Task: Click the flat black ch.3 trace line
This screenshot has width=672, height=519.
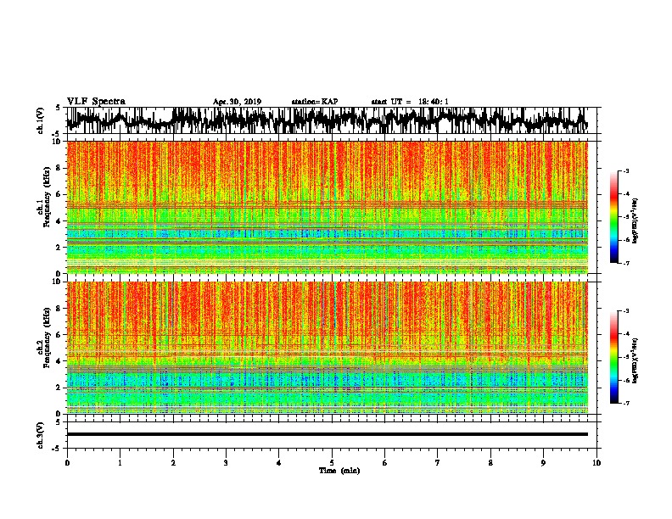Action: coord(328,434)
